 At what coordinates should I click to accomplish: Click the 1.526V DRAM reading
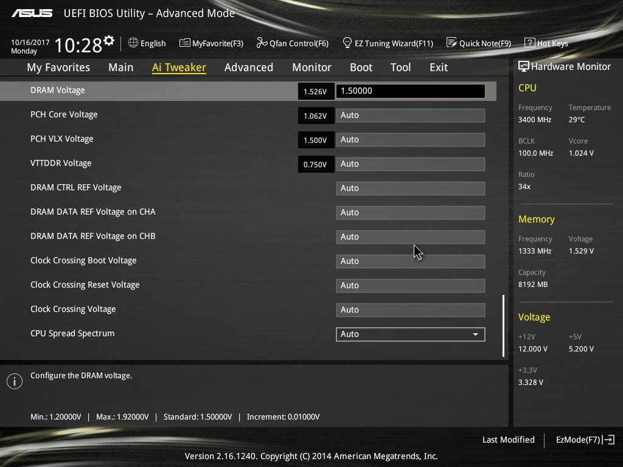(316, 91)
